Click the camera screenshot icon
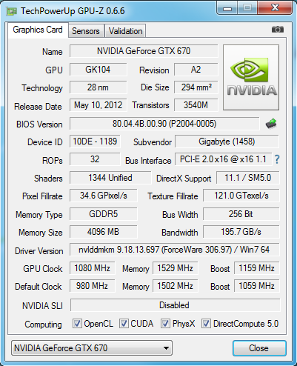297x366 pixels. [x=278, y=30]
